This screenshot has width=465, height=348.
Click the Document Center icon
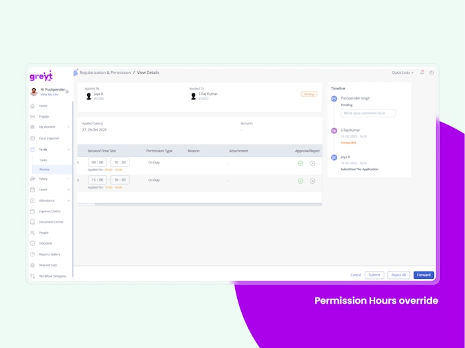coord(32,222)
